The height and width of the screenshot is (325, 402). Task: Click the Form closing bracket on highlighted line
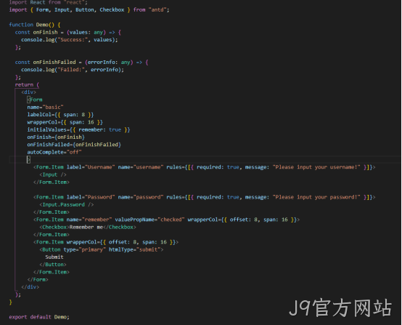[x=29, y=159]
